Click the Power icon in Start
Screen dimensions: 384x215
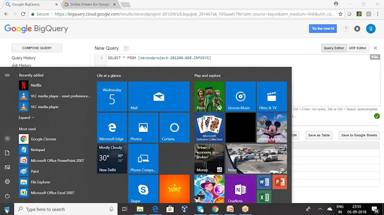7,196
